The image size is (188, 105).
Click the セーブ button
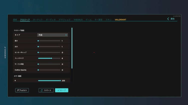[x=62, y=90]
